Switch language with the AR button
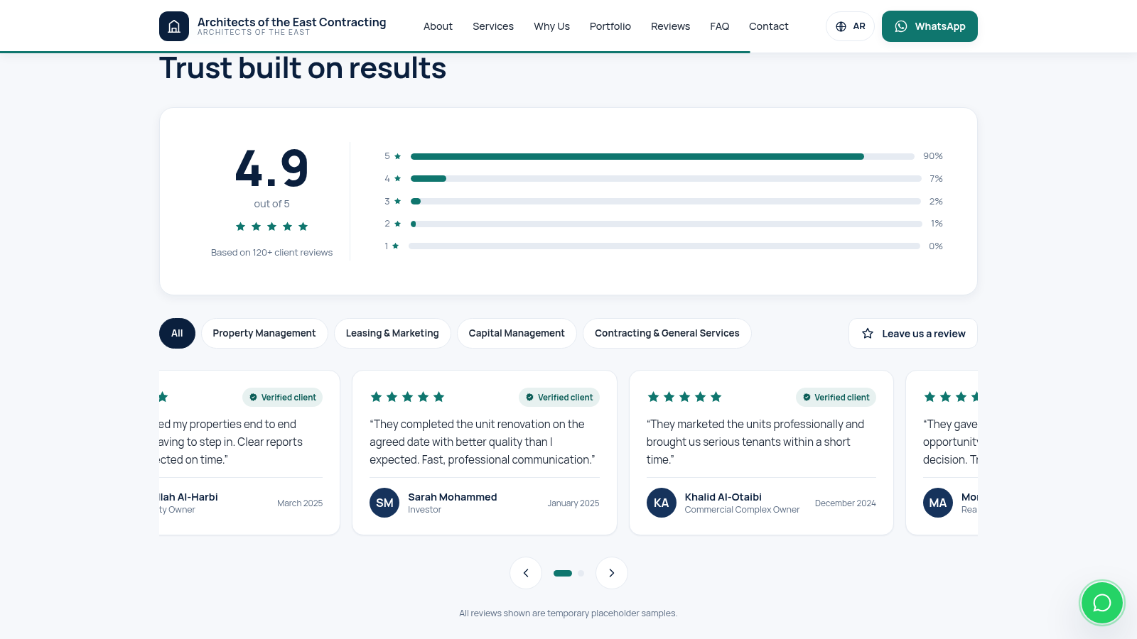The image size is (1137, 639). (850, 26)
